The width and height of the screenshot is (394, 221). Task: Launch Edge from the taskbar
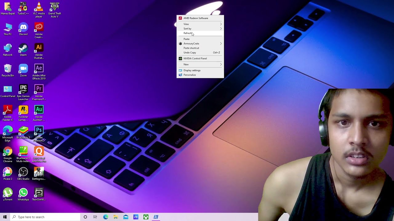click(x=106, y=217)
